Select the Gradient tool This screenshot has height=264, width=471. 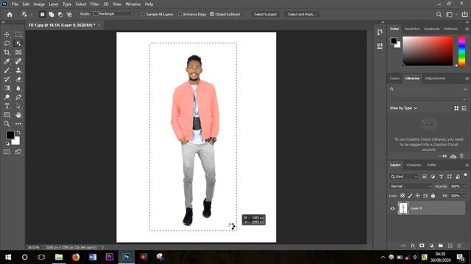tap(7, 88)
